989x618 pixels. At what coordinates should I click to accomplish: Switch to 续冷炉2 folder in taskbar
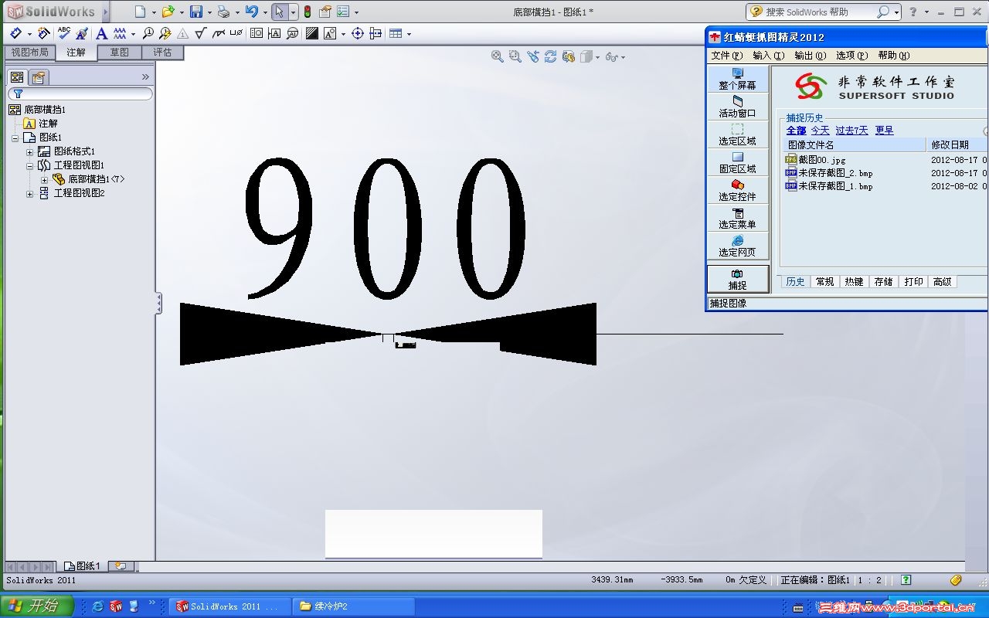[x=354, y=606]
